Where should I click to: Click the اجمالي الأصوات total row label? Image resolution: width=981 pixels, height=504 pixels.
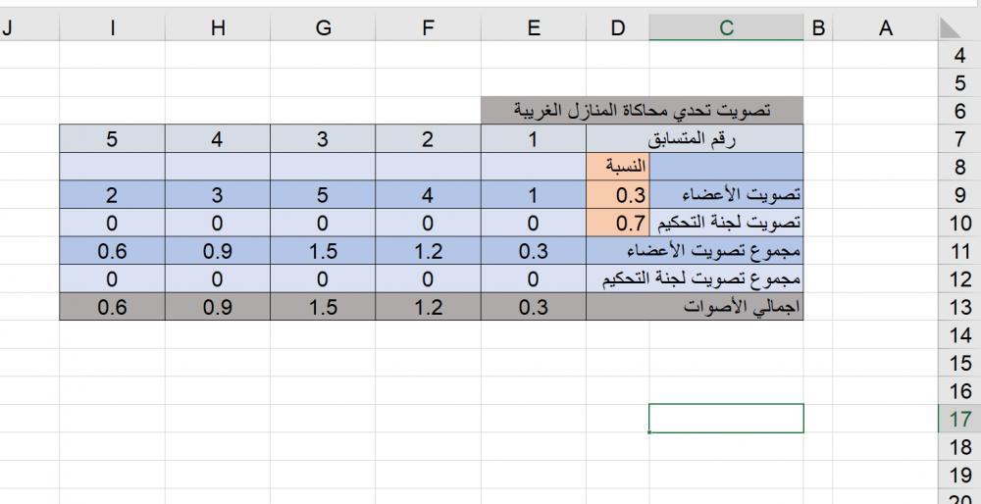tap(695, 307)
